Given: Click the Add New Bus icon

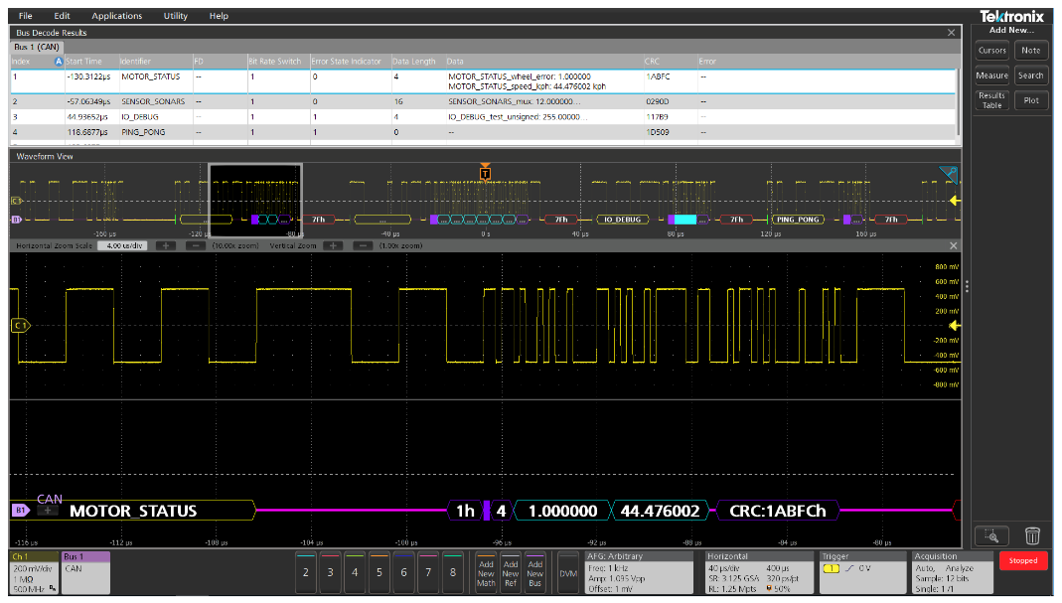Looking at the screenshot, I should pos(534,571).
